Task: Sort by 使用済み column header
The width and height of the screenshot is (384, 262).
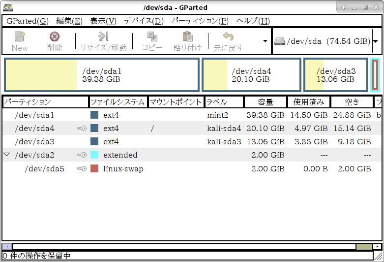Action: pos(309,102)
